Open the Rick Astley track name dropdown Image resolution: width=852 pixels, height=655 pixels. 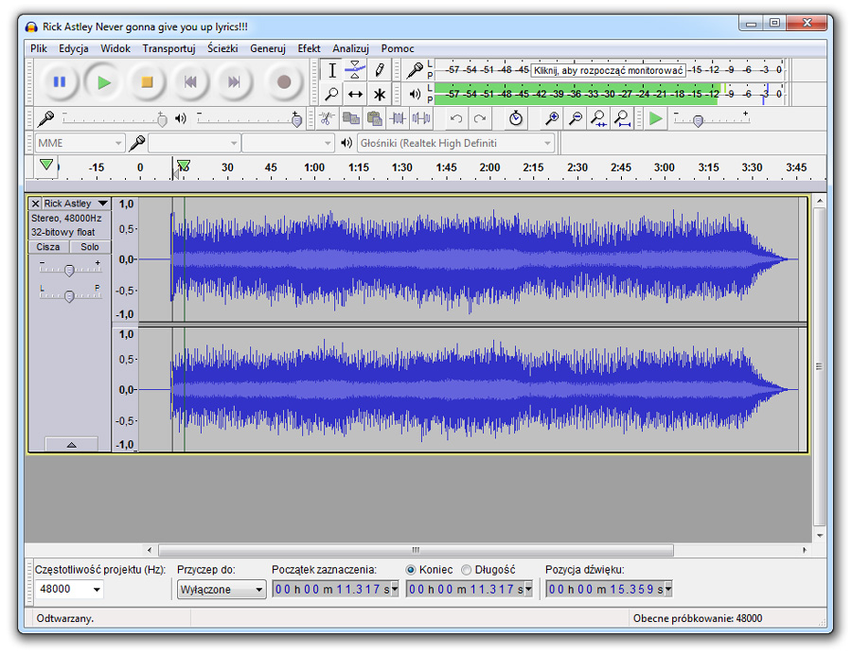(x=76, y=204)
